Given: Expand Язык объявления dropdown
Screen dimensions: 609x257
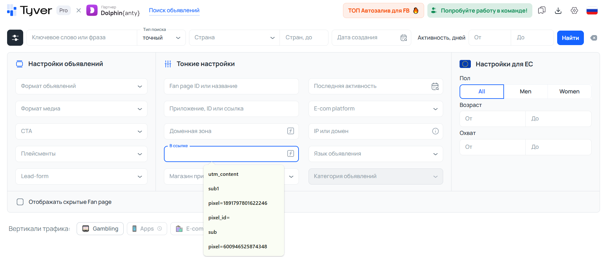Looking at the screenshot, I should tap(376, 154).
